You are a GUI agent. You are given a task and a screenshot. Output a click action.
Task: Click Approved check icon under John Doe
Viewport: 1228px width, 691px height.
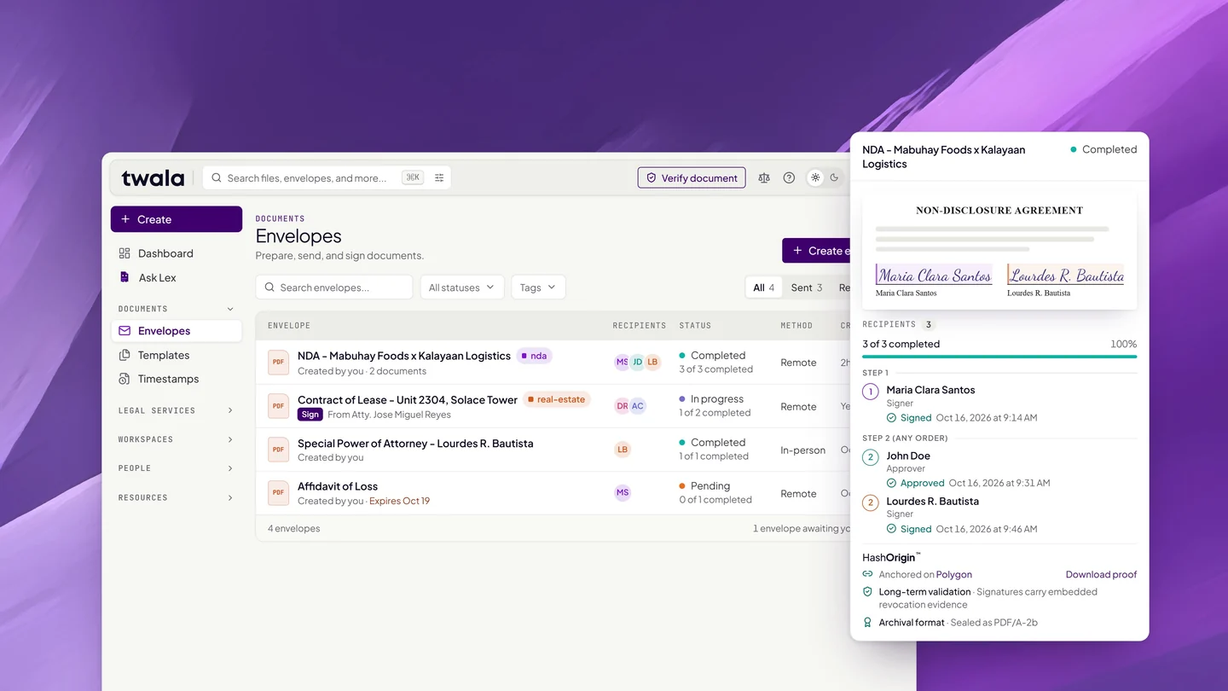point(891,483)
